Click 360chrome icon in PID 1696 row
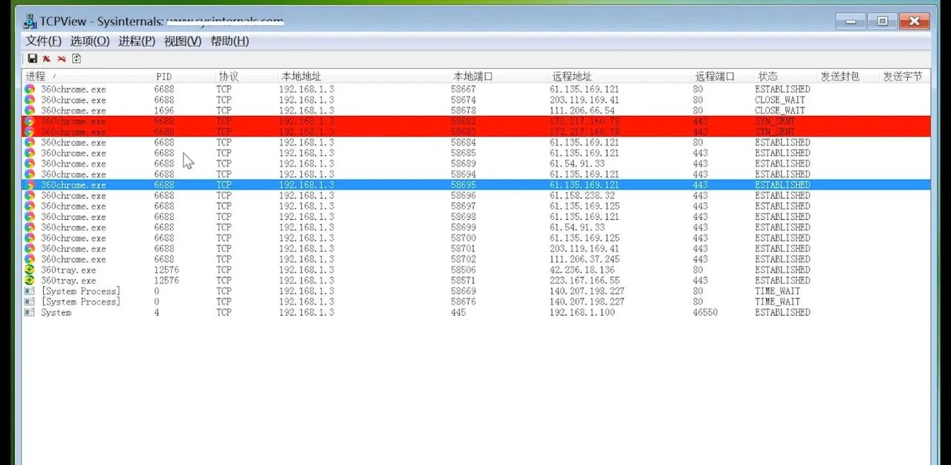The height and width of the screenshot is (465, 951). tap(30, 111)
